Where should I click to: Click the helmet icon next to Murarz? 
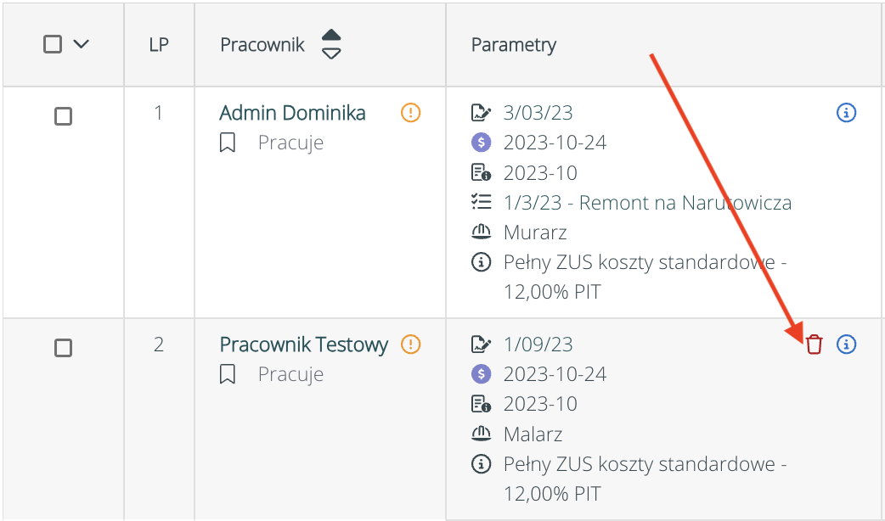point(481,232)
